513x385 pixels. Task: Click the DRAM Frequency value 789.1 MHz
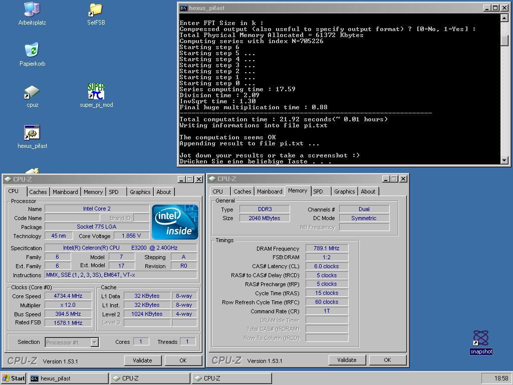[x=327, y=249]
